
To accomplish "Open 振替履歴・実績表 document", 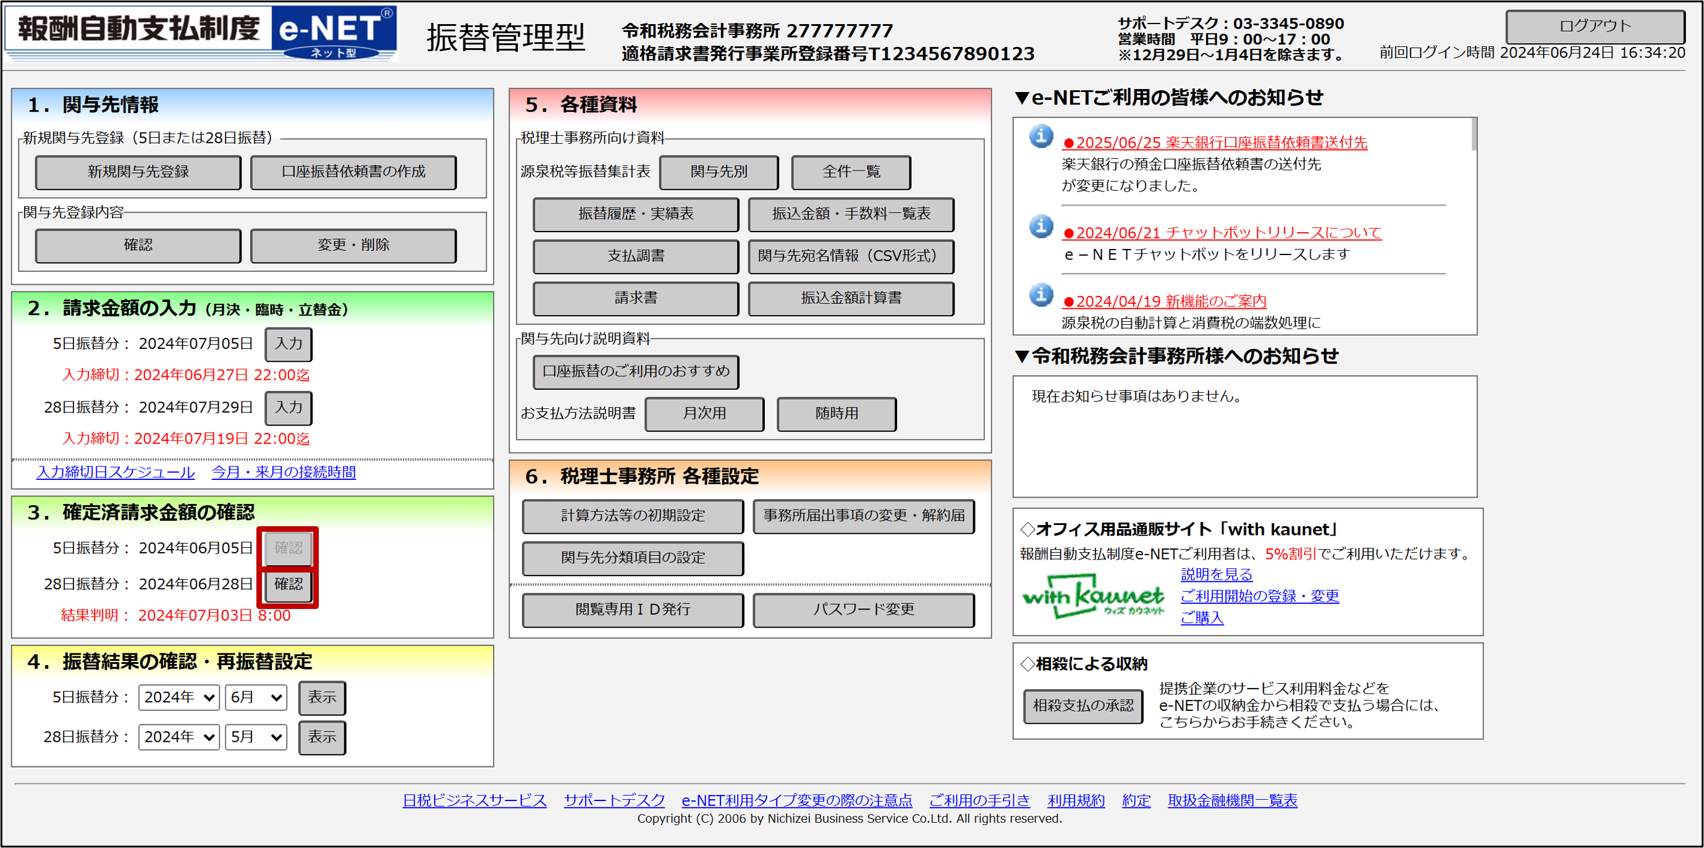I will pos(635,214).
